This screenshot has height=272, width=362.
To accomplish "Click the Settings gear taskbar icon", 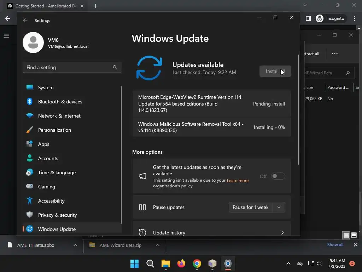I will pos(228,263).
